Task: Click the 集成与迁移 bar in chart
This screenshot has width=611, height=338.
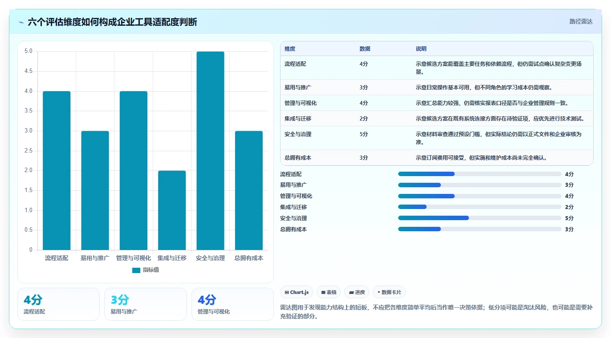Action: coord(172,210)
